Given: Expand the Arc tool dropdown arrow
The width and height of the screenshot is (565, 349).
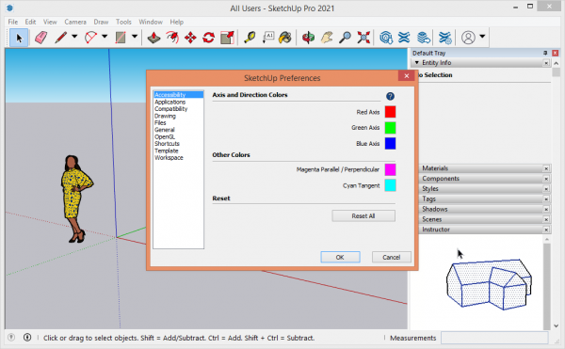Looking at the screenshot, I should (x=105, y=37).
